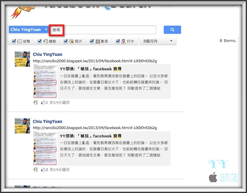This screenshot has height=193, width=247.
Task: Click the blue magnifier search button
Action: 172,30
